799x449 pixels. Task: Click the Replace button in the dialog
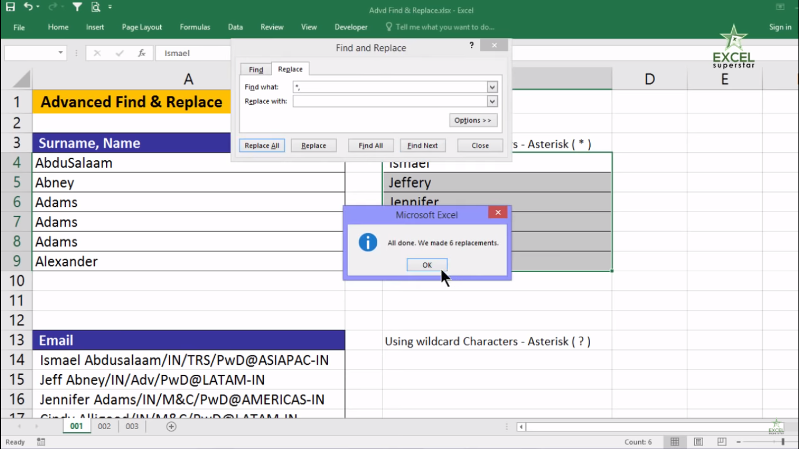[314, 146]
